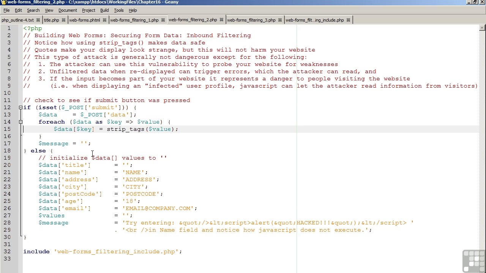Open the Help menu
This screenshot has height=273, width=486.
point(133,10)
